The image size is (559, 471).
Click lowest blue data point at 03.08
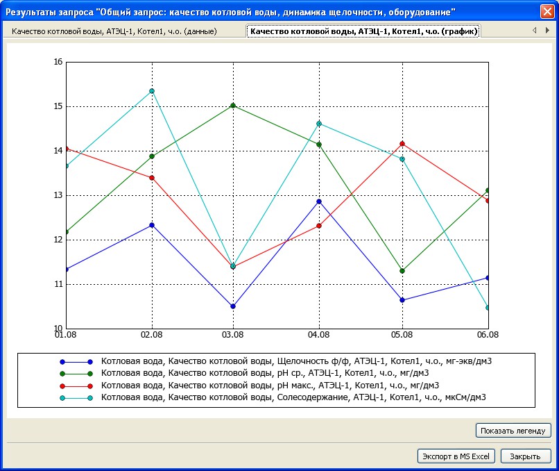(233, 306)
